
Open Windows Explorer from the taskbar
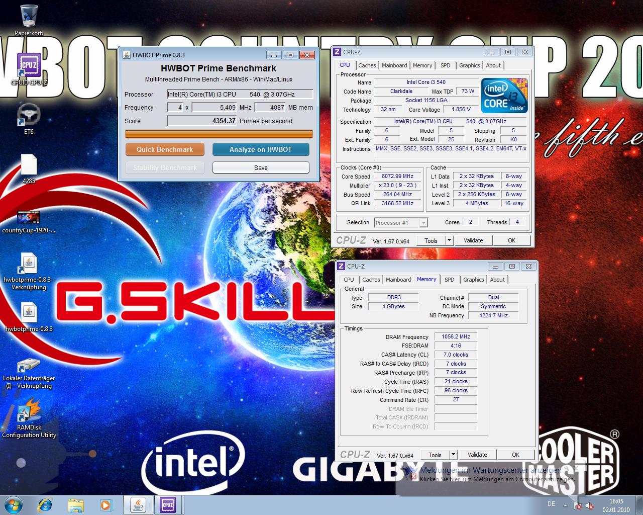tap(76, 504)
